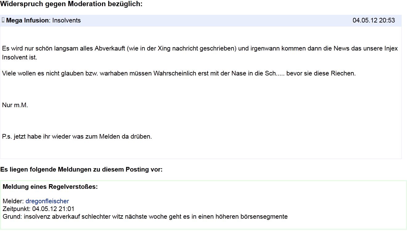Click the report time Zeitpunkt 04.05.12 21:01
The height and width of the screenshot is (231, 407).
pos(39,209)
